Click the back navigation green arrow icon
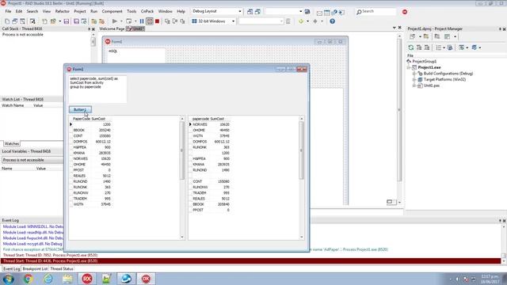 click(301, 21)
